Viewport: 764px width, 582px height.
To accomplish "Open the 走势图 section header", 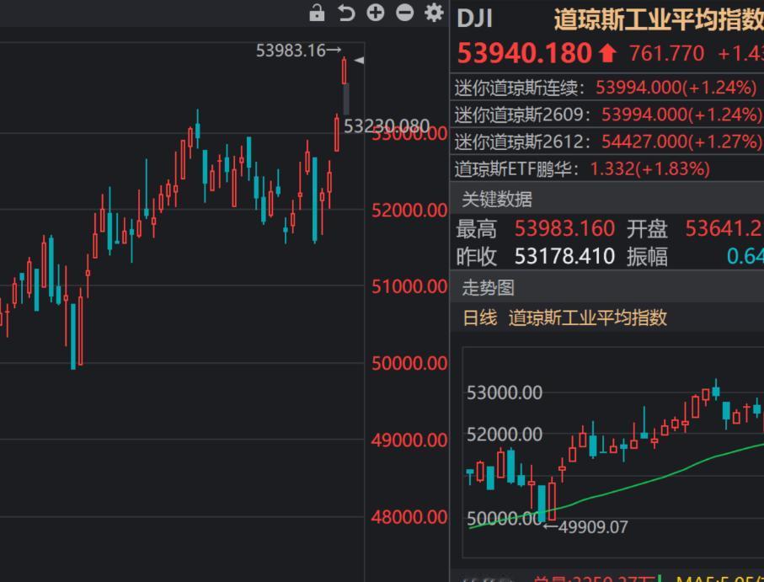I will click(606, 287).
